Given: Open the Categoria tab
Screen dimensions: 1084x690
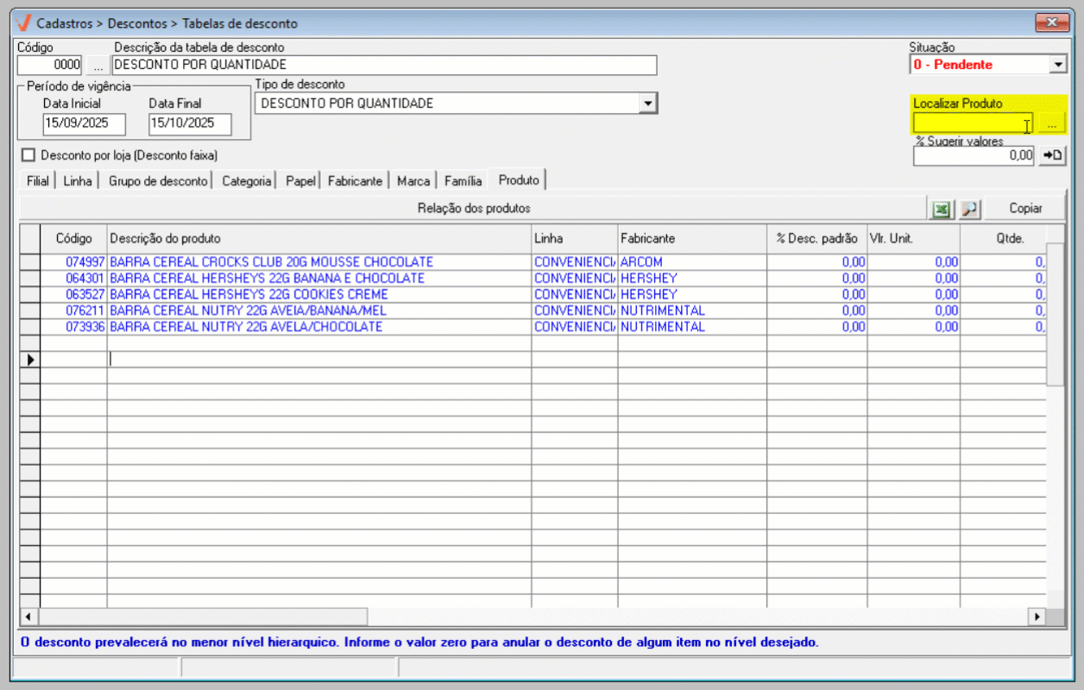Looking at the screenshot, I should point(246,181).
